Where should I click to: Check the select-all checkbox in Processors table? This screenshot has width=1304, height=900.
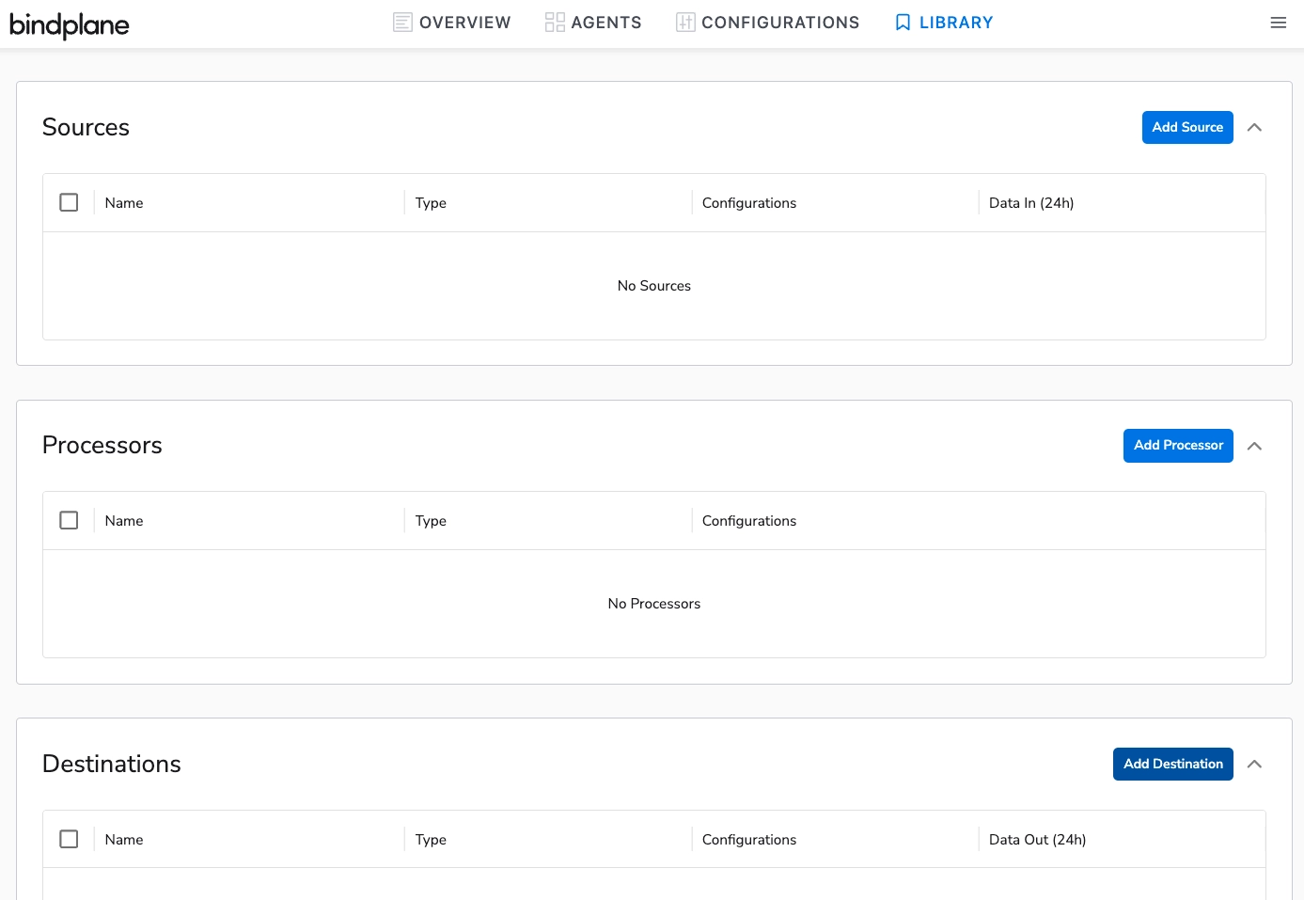pos(69,520)
